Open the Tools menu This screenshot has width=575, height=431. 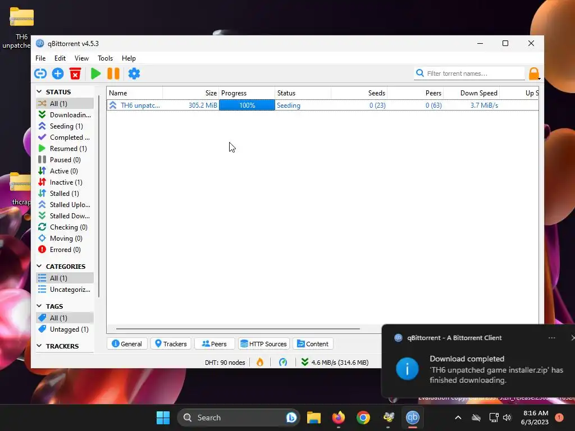105,58
